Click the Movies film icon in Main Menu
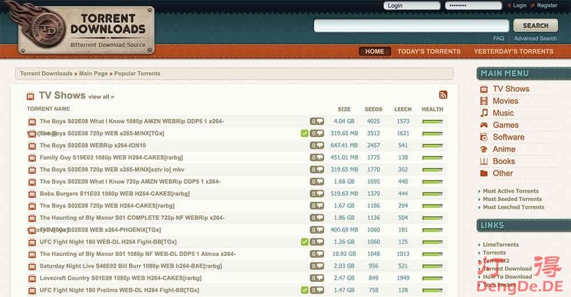The height and width of the screenshot is (297, 571). (484, 101)
